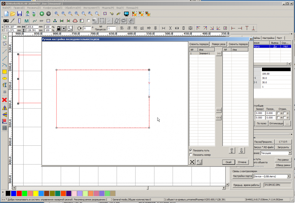Click the red X delete tool
The width and height of the screenshot is (295, 203).
(x=5, y=100)
